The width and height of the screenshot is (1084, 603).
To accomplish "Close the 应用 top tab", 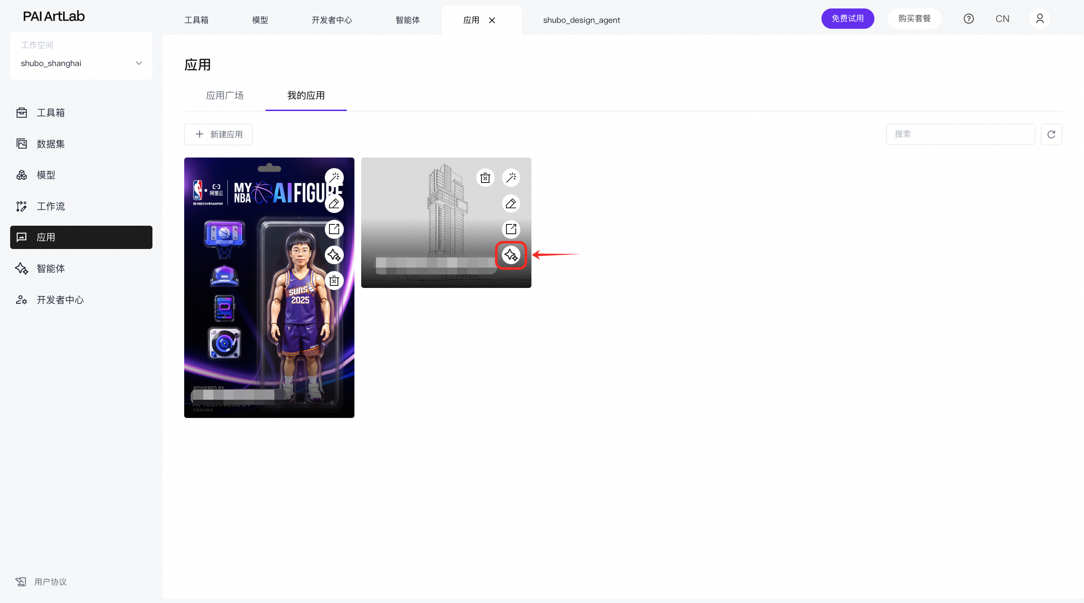I will click(492, 20).
